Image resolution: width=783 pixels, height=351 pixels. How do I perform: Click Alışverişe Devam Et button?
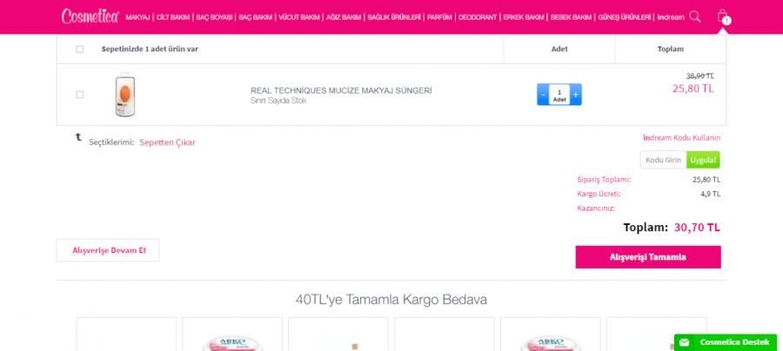click(x=108, y=250)
